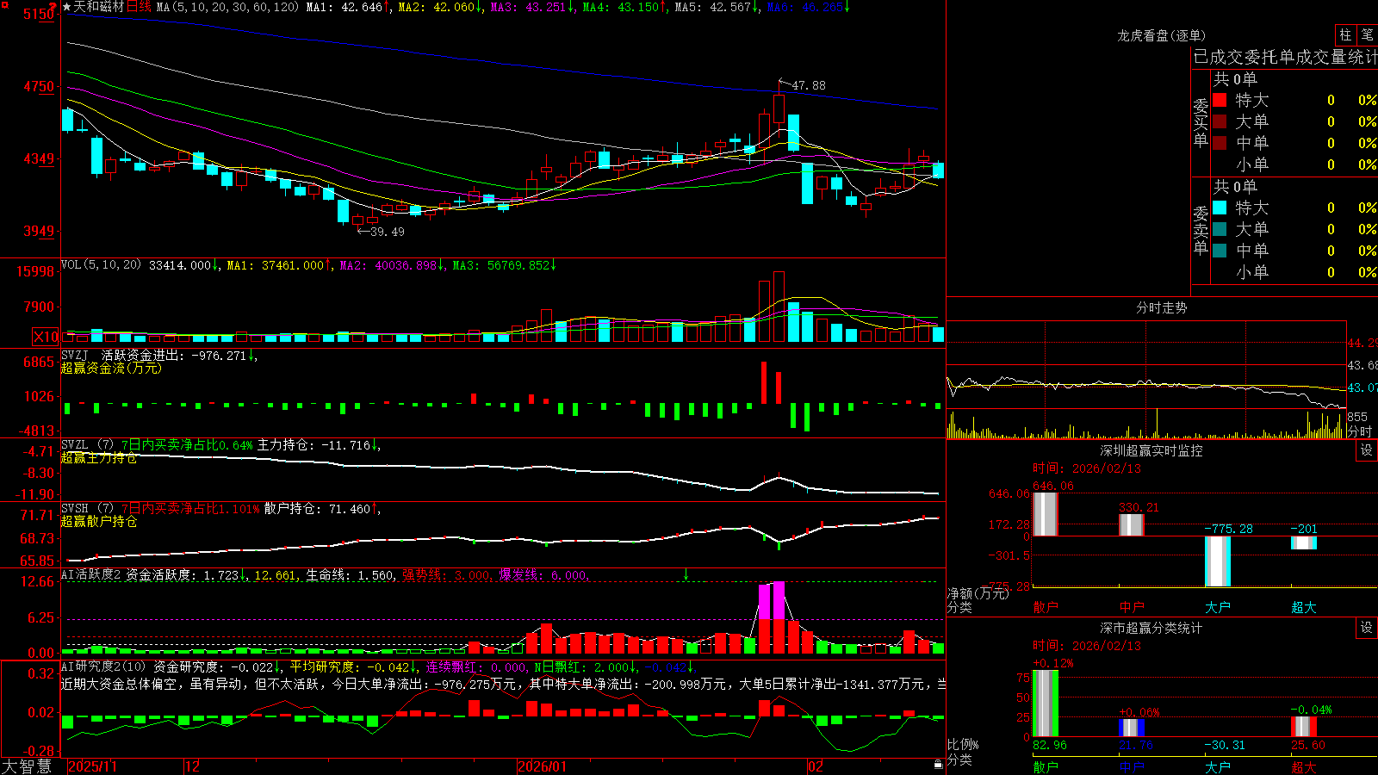The width and height of the screenshot is (1378, 775).
Task: Click the star icon beside 天和磁材
Action: pyautogui.click(x=66, y=7)
